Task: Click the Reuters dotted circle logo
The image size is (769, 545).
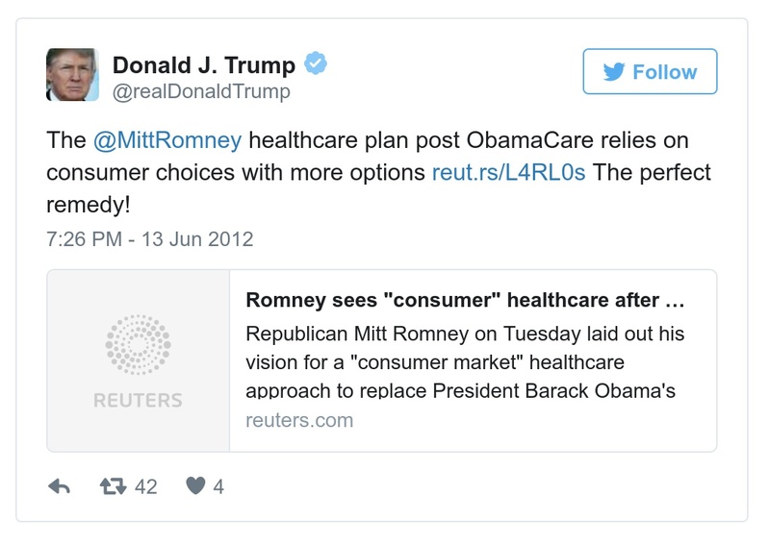Action: point(138,344)
